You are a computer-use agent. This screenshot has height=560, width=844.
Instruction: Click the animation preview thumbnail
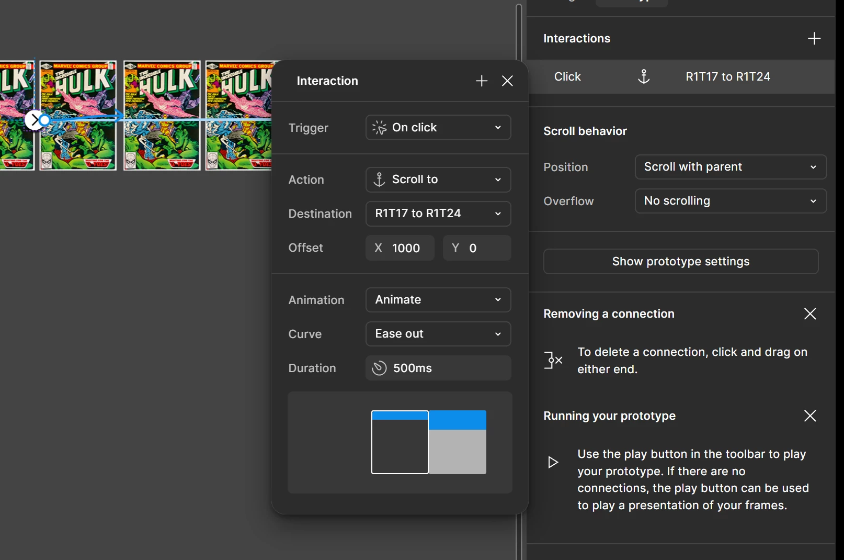pos(400,442)
